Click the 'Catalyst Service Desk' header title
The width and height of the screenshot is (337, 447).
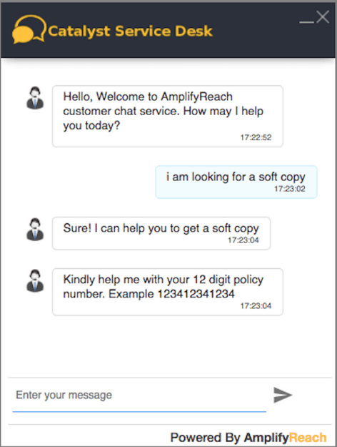130,31
